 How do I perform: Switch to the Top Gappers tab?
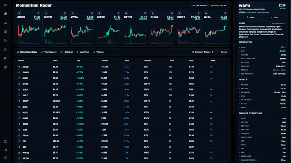pyautogui.click(x=49, y=52)
